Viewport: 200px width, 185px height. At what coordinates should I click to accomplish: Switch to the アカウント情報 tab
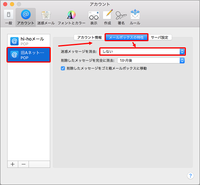(90, 37)
